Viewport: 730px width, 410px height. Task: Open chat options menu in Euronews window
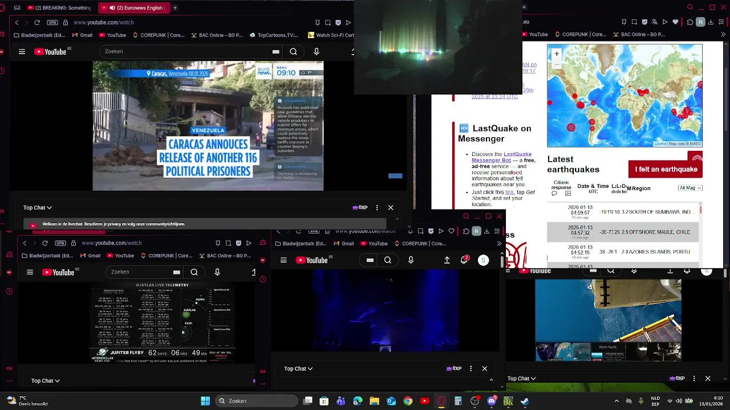click(x=377, y=208)
